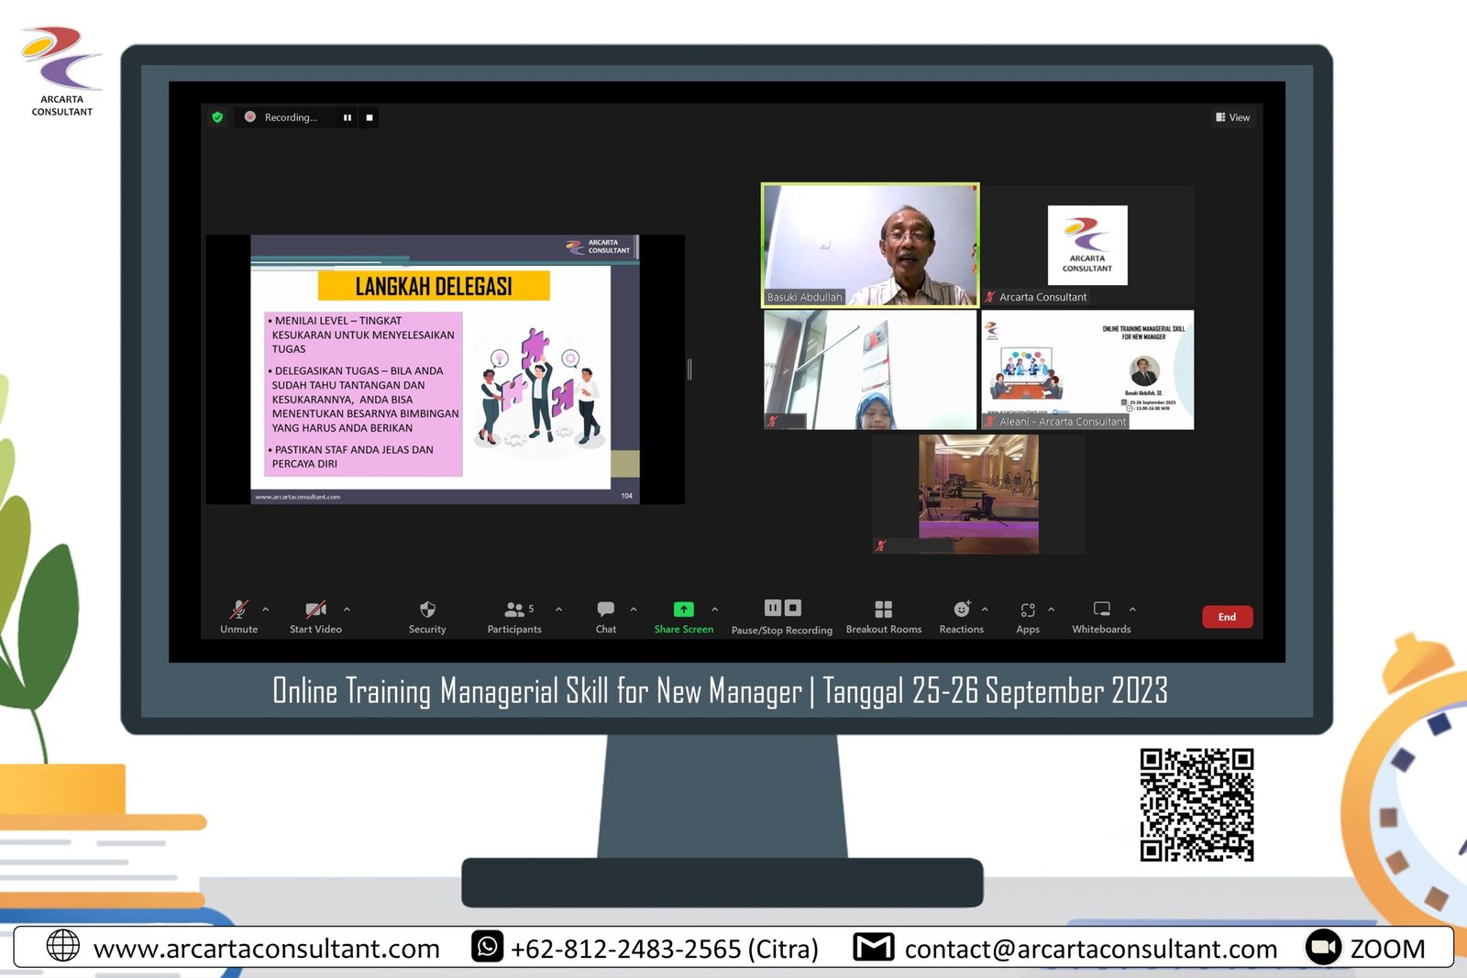The width and height of the screenshot is (1467, 978).
Task: Click the green encryption shield icon
Action: 217,117
